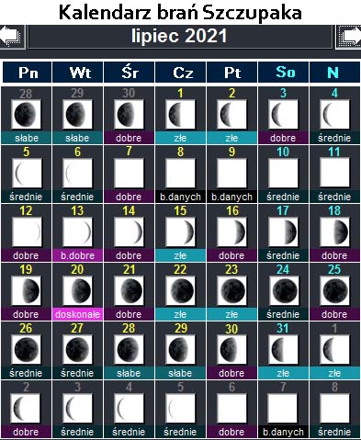Screen dimensions: 361x440
Task: Click the 'b.dobre' label under July 13
Action: pyautogui.click(x=77, y=255)
